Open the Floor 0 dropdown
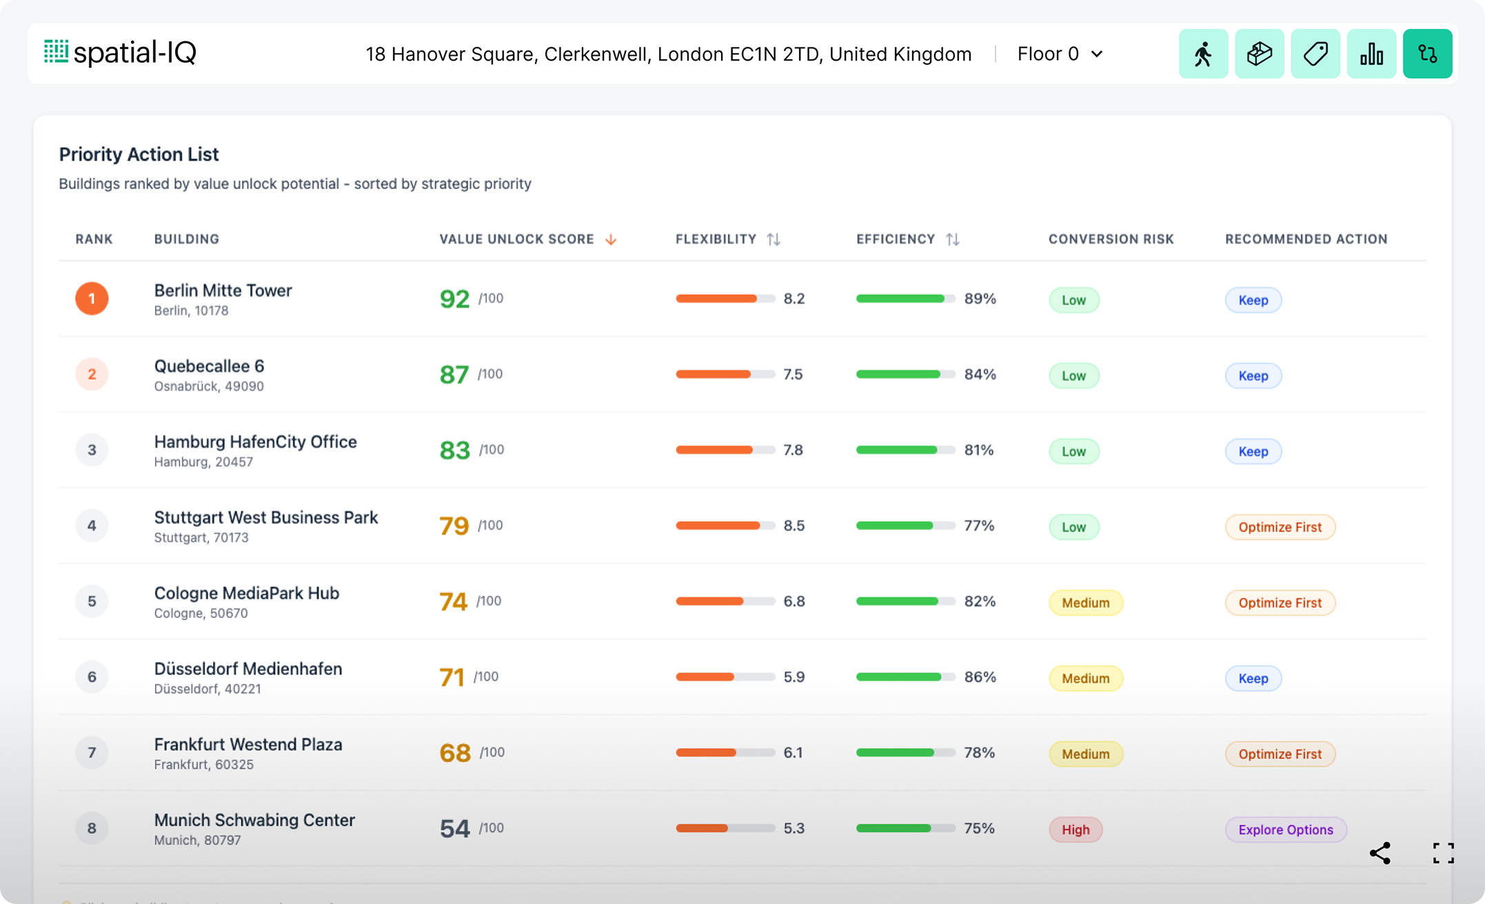Screen dimensions: 1485x904 [1060, 54]
